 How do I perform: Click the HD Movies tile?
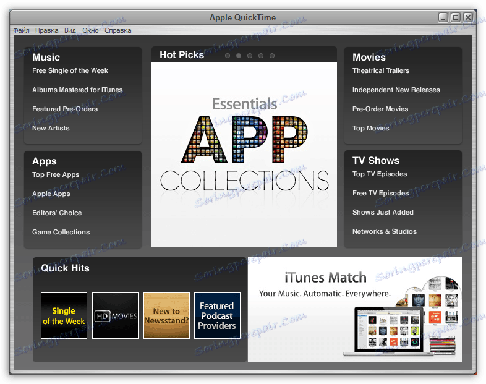pyautogui.click(x=115, y=315)
